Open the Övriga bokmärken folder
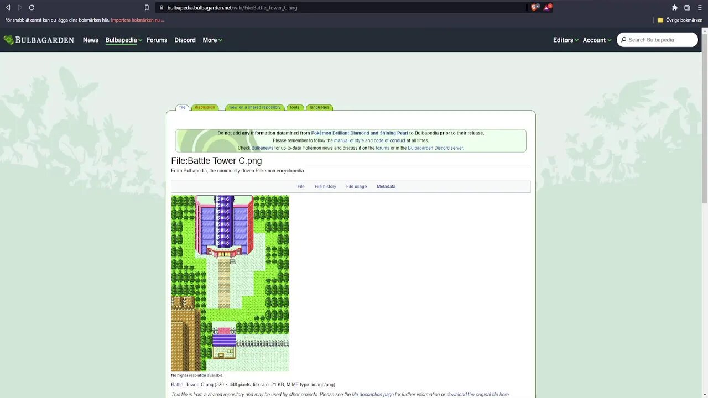 [680, 20]
